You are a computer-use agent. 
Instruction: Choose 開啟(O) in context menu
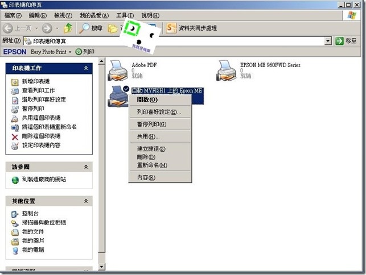(160, 99)
